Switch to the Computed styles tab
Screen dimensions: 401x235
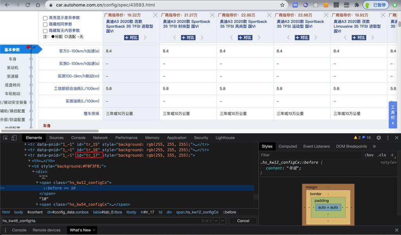[287, 146]
